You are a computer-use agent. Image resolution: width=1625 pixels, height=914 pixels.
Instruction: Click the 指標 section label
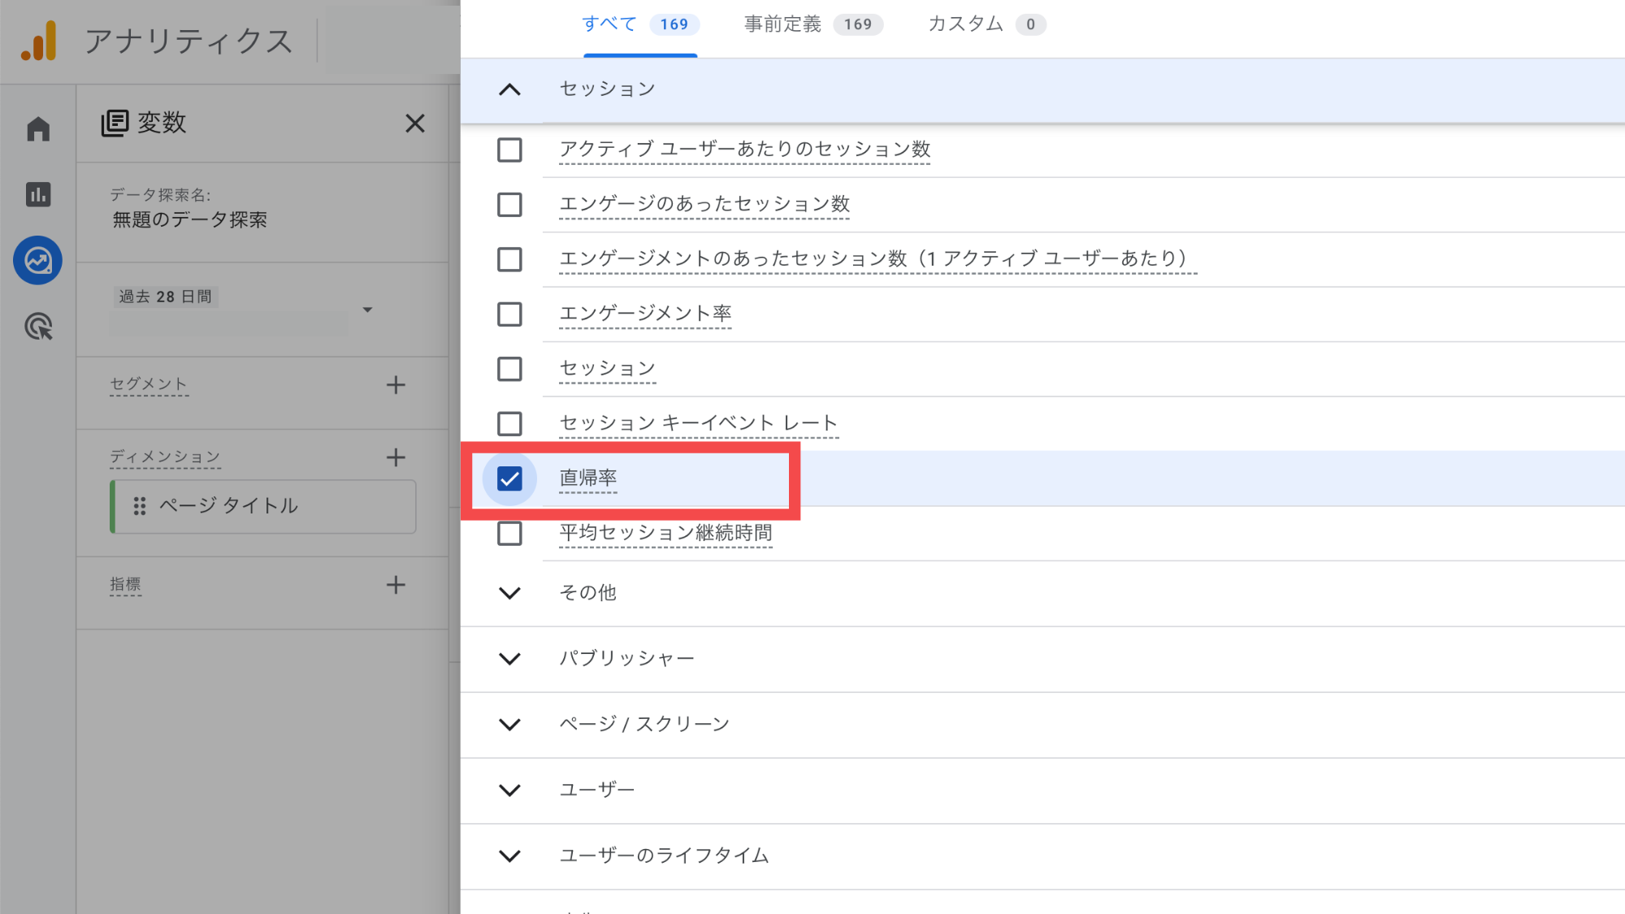[x=126, y=584]
